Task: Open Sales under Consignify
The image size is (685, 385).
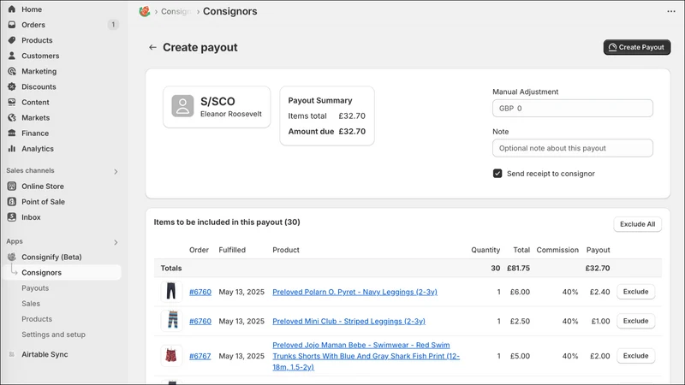Action: [x=31, y=304]
